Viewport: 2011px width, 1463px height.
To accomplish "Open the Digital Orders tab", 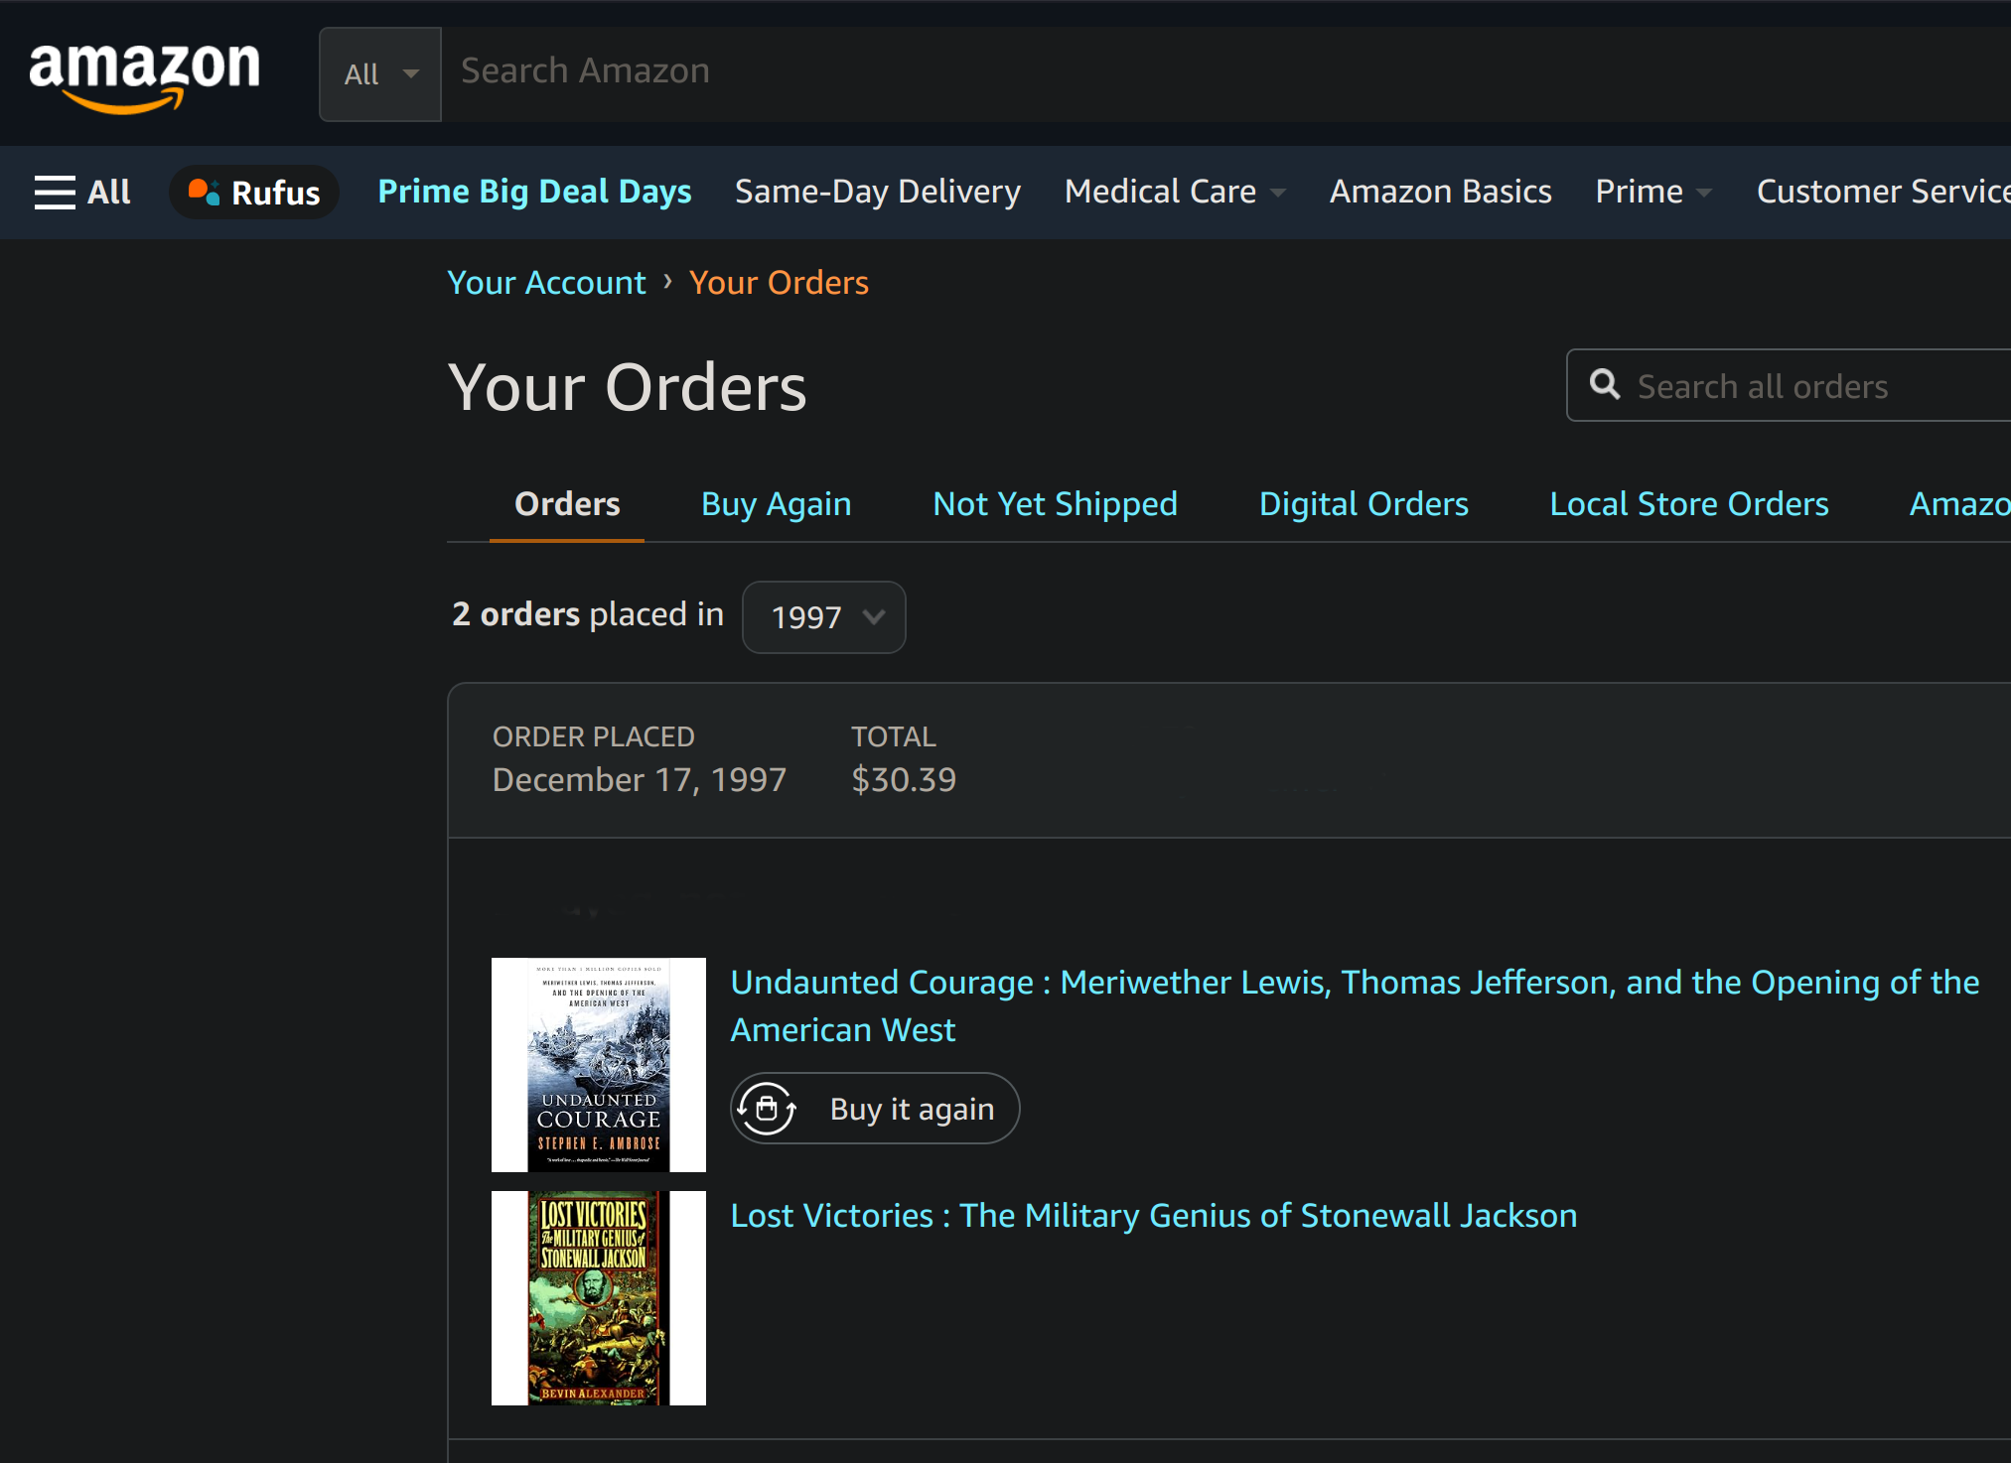I will click(1363, 504).
